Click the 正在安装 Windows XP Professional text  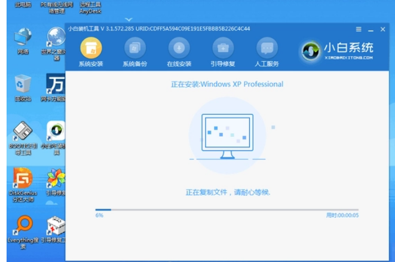tap(226, 84)
